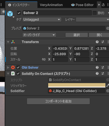
Task: Open the prefab object picker circle
Action: [x=108, y=28]
